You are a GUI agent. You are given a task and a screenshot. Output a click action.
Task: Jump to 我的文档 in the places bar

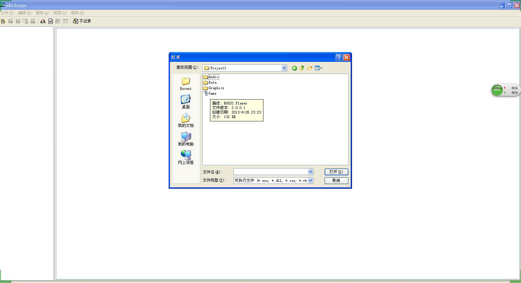(x=186, y=120)
